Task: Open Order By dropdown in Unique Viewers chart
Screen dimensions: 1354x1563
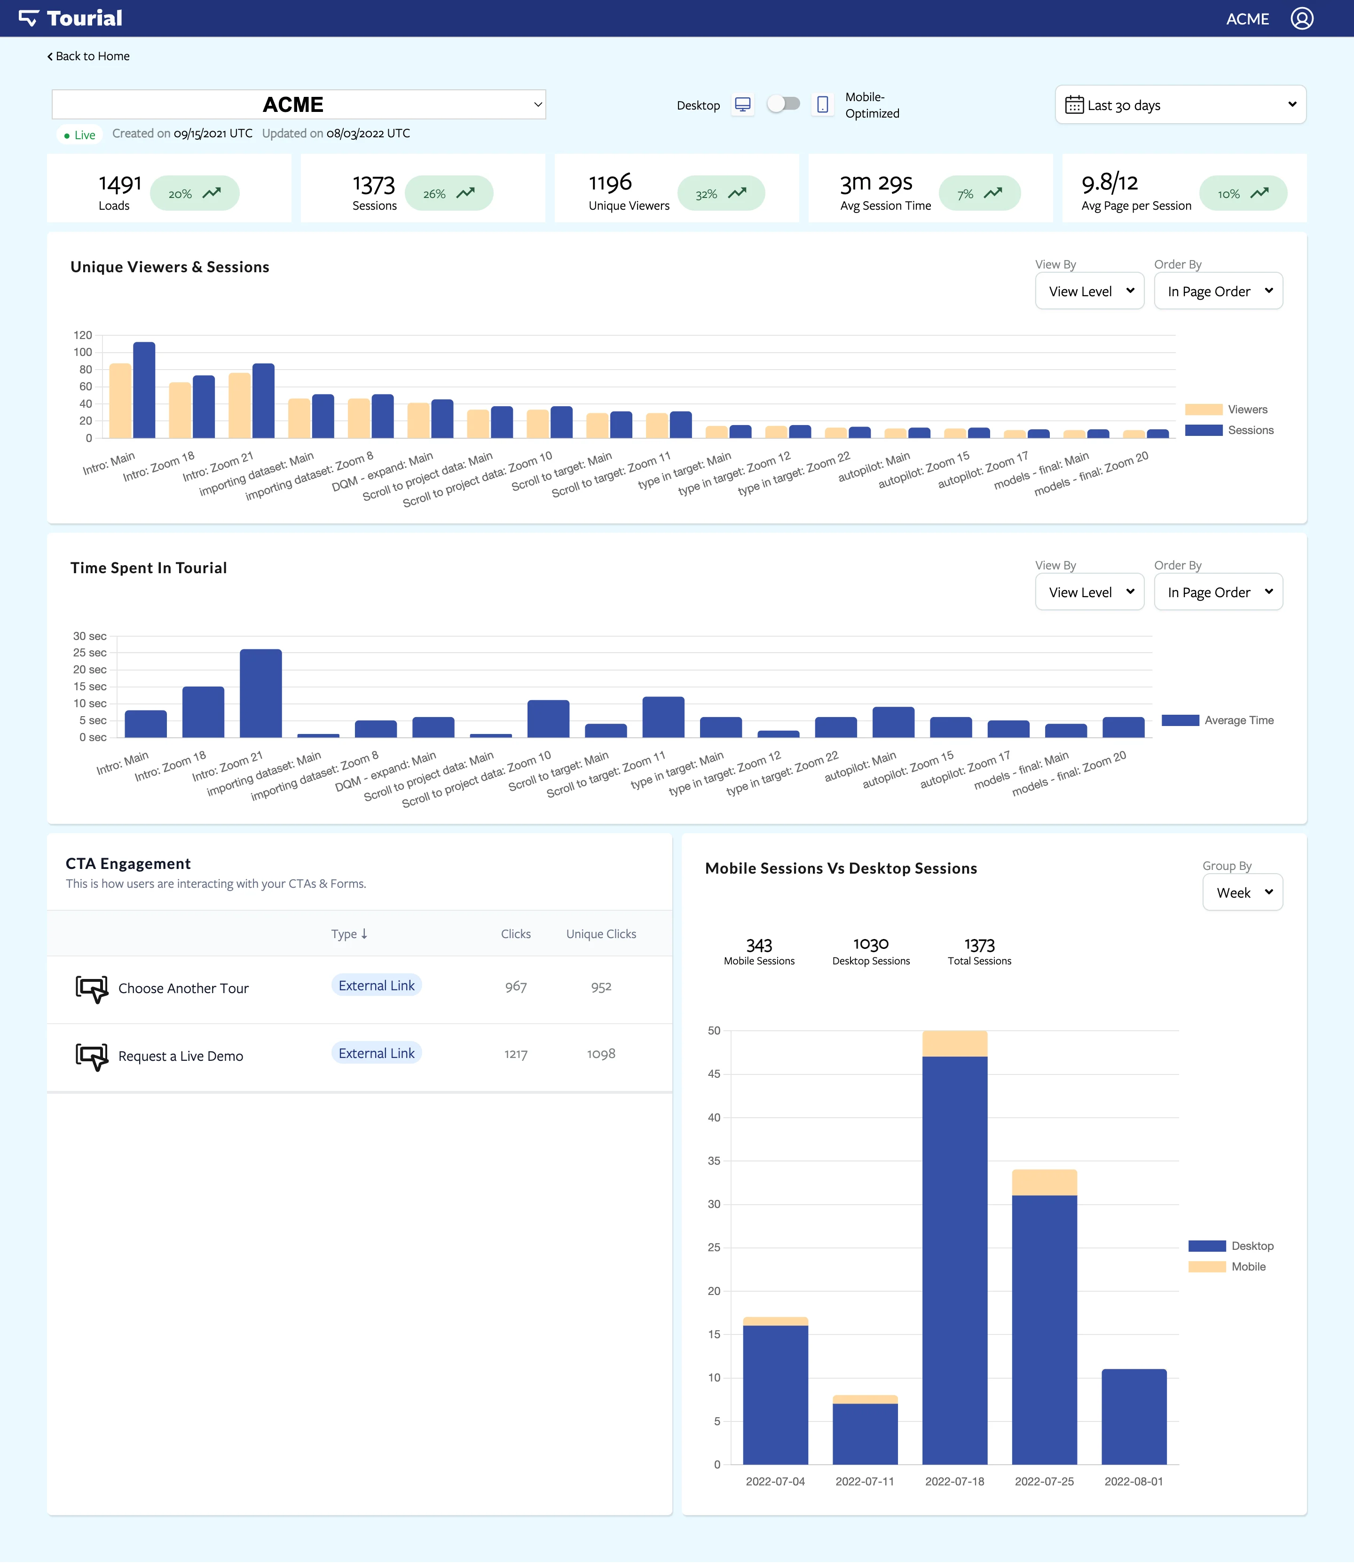Action: (1218, 291)
